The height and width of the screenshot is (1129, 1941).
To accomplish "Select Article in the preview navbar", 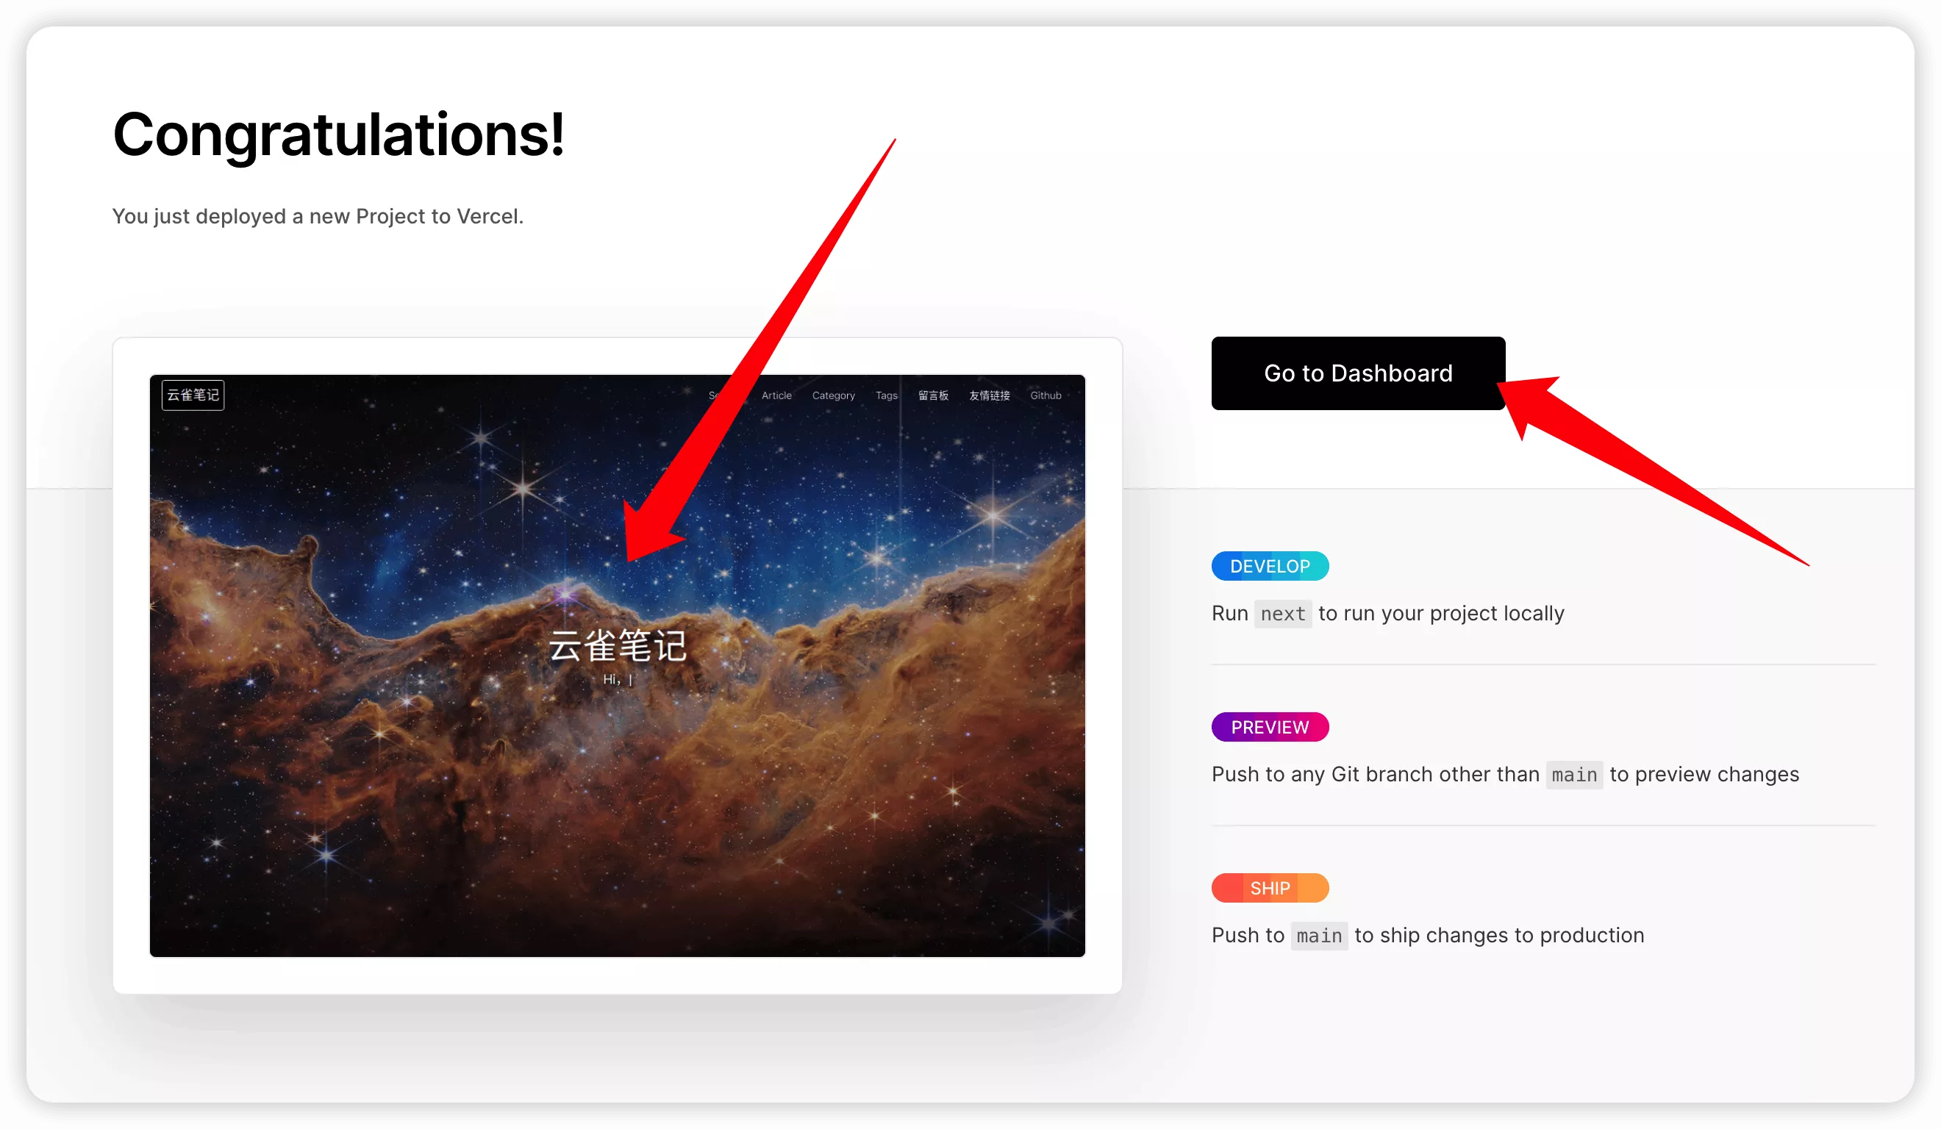I will (x=776, y=395).
